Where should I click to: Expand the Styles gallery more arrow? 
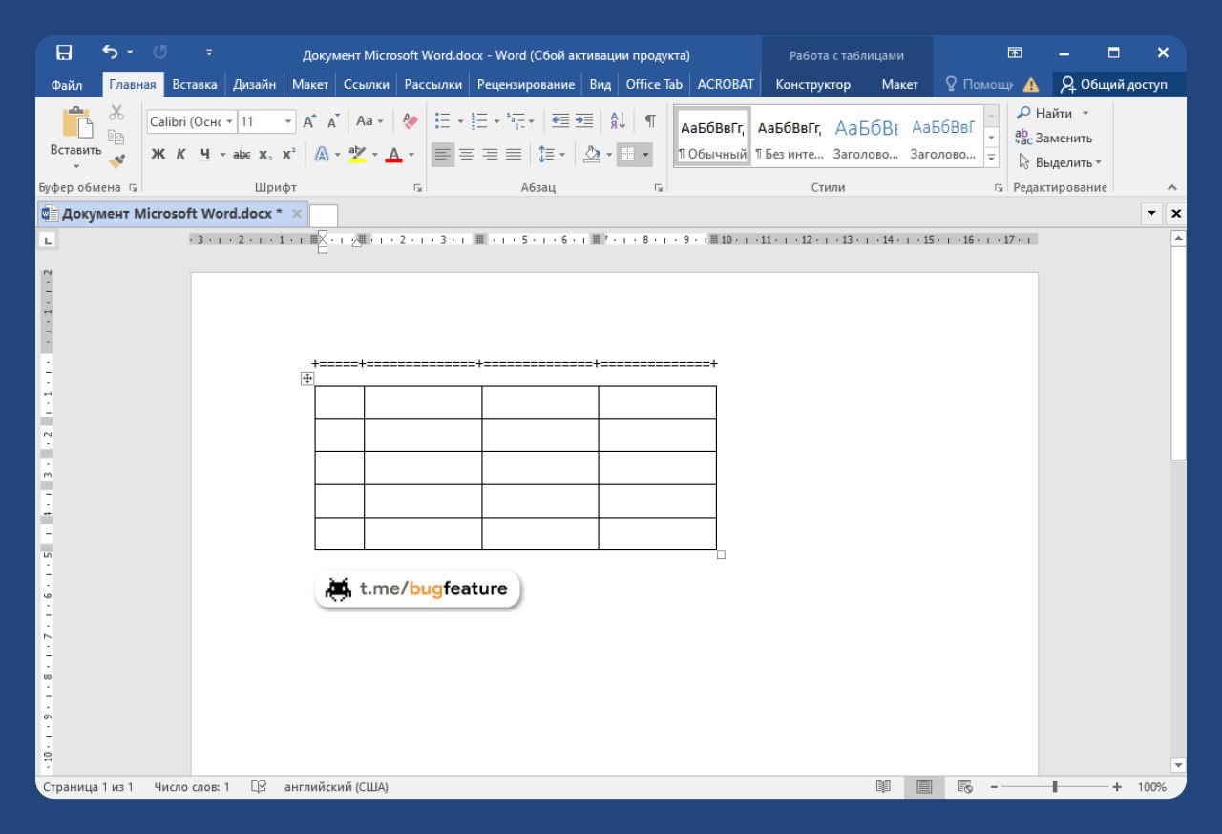(991, 157)
